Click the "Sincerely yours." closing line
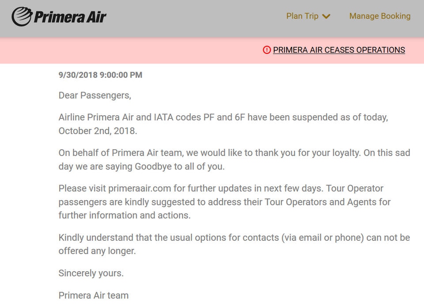The image size is (424, 307). tap(91, 273)
